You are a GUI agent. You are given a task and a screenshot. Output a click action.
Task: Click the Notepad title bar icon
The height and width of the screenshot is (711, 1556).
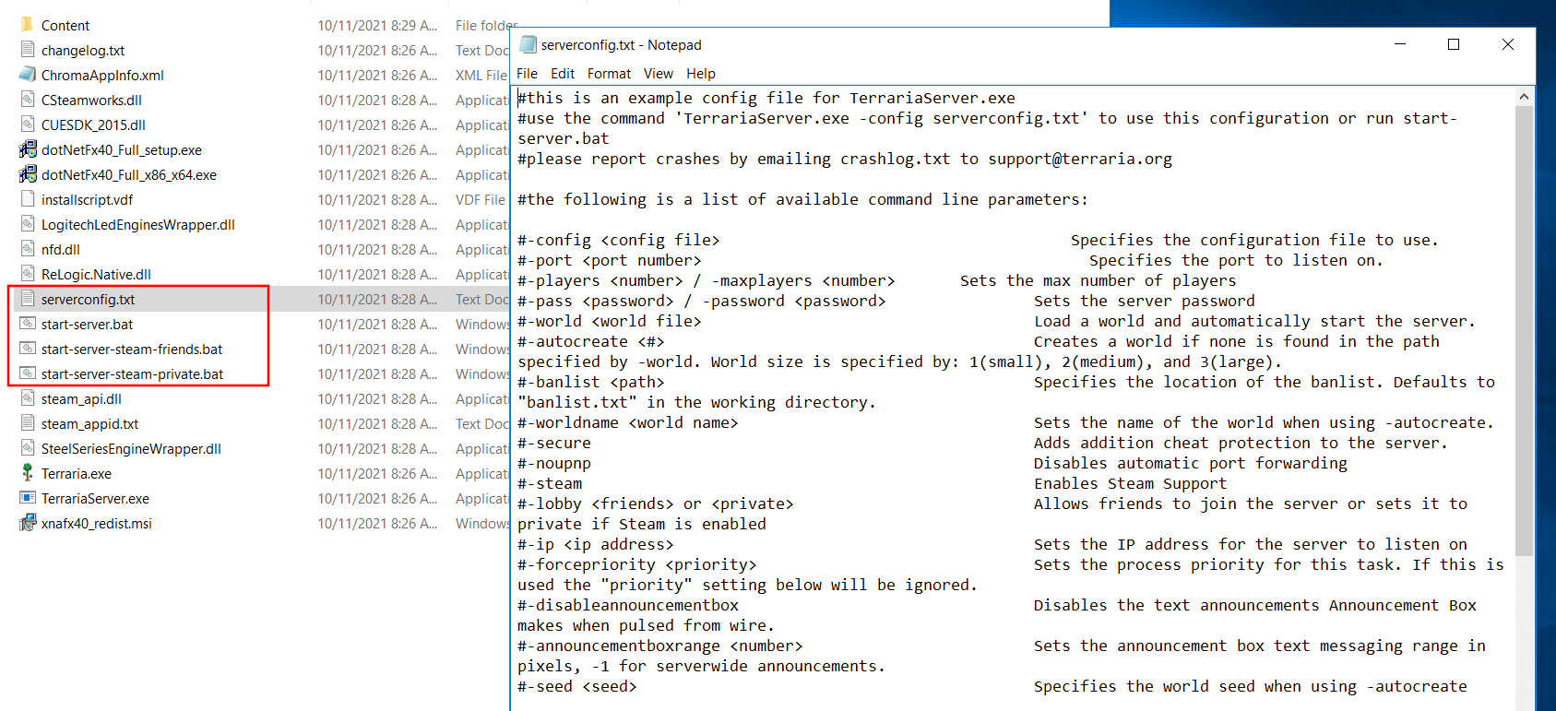(x=529, y=44)
